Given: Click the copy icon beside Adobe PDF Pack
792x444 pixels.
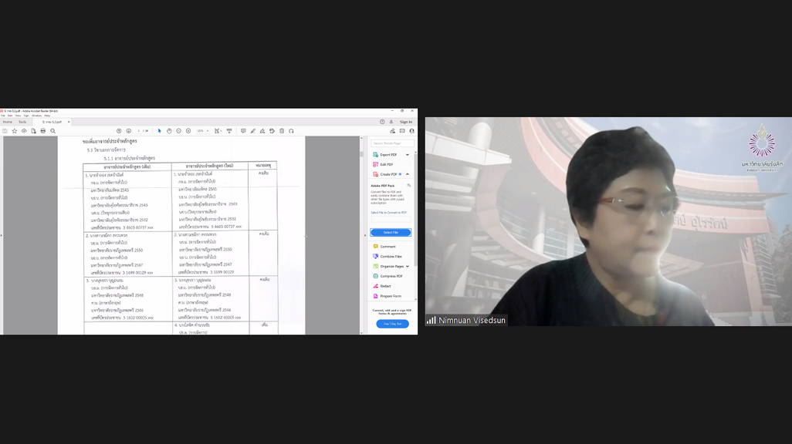Looking at the screenshot, I should (408, 186).
